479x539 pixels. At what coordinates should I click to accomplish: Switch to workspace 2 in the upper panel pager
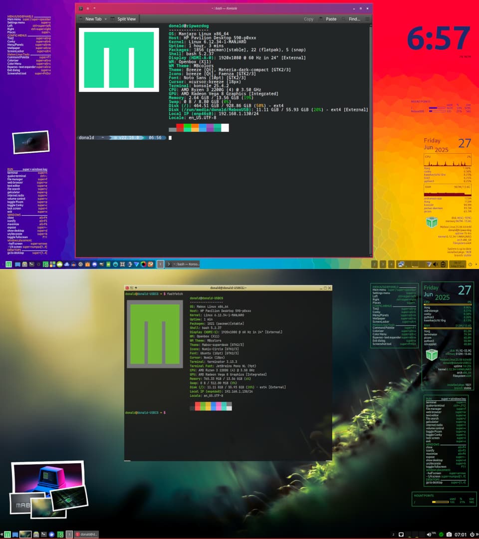[x=374, y=265]
